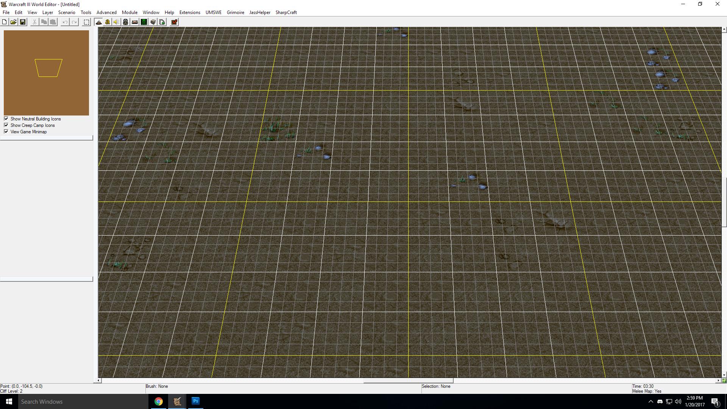The image size is (727, 409).
Task: Click the taskbar clock showing 2:59 PM
Action: 694,401
